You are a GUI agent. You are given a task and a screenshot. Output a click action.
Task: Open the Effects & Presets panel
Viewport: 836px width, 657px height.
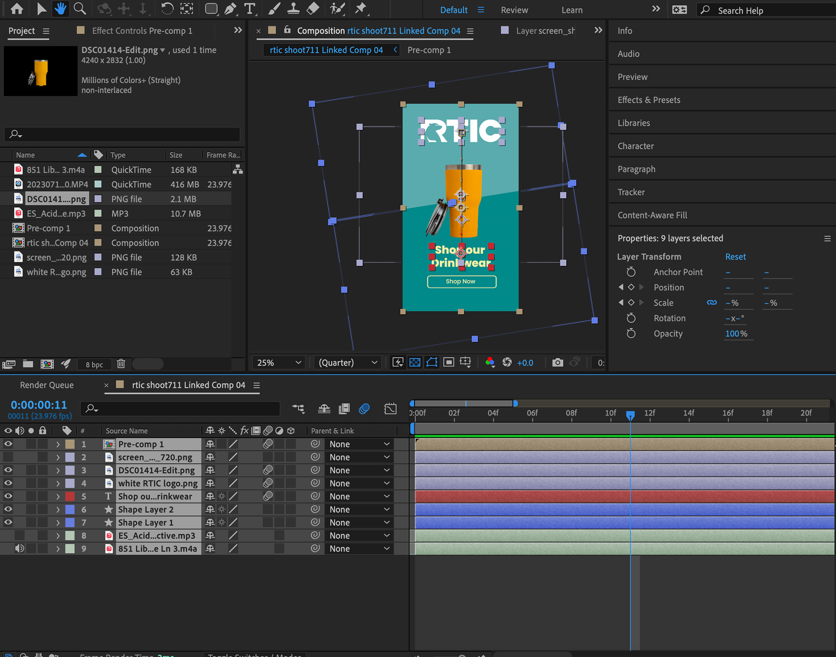click(649, 100)
